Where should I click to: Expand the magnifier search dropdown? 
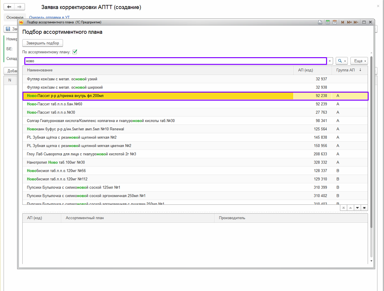[341, 61]
